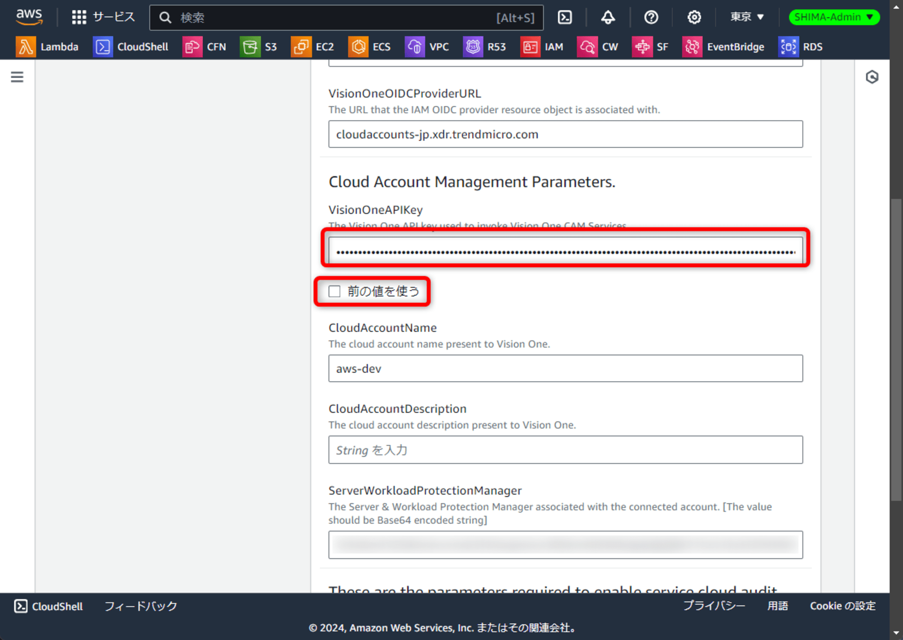Click the Cloud Account Management Parameters heading
903x640 pixels.
click(472, 182)
